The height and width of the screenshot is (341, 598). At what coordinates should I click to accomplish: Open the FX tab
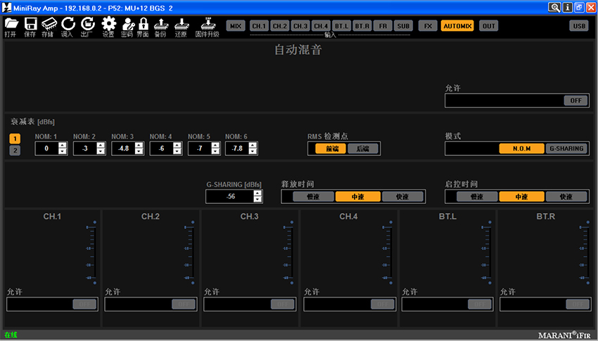click(x=427, y=26)
